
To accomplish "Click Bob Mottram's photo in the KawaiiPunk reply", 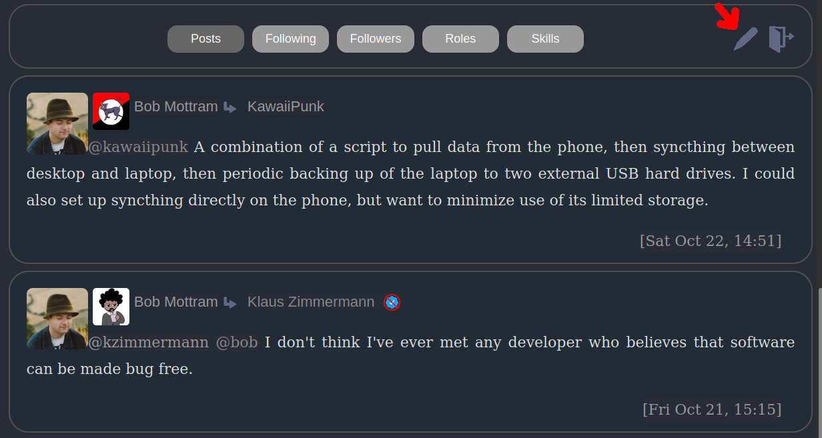I will pos(57,123).
